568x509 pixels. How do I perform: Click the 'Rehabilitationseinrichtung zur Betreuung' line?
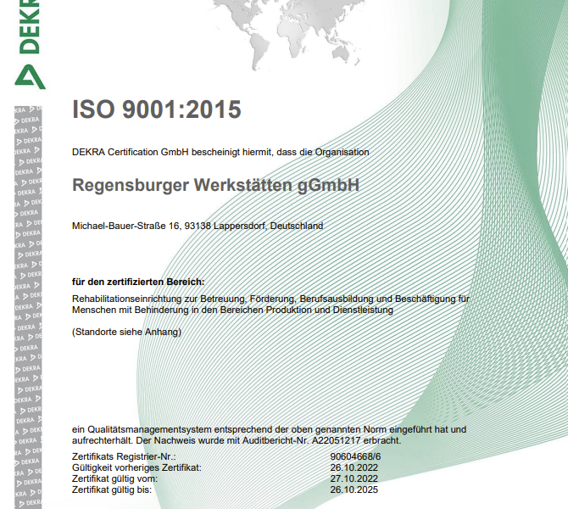(x=270, y=299)
